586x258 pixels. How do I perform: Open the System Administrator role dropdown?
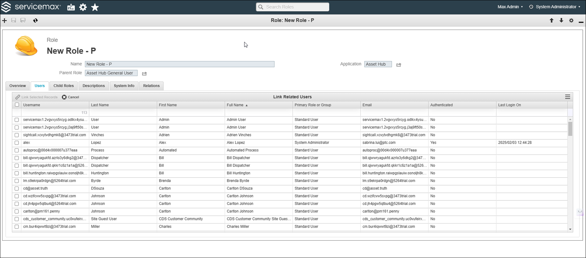(558, 7)
